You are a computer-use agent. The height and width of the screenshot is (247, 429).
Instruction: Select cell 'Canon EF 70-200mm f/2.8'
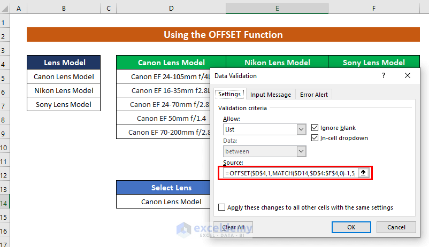(x=163, y=133)
